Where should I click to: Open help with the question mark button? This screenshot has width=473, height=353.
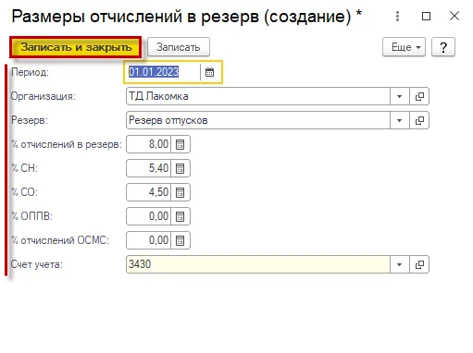(443, 47)
